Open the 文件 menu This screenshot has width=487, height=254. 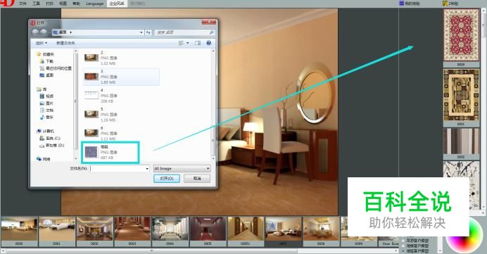coord(23,4)
